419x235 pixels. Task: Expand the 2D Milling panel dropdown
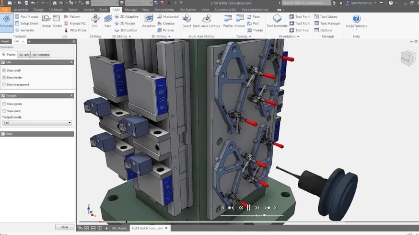(x=129, y=36)
